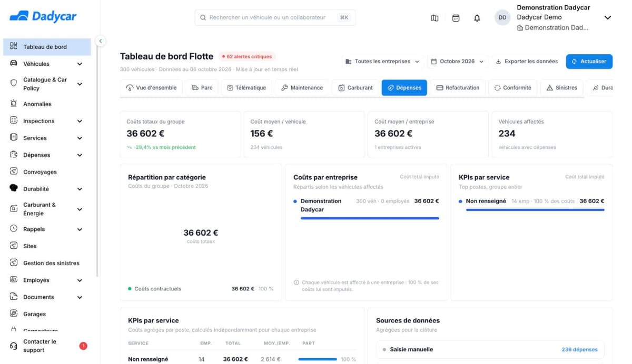Open the calendar icon in header
The width and height of the screenshot is (632, 364).
point(456,18)
